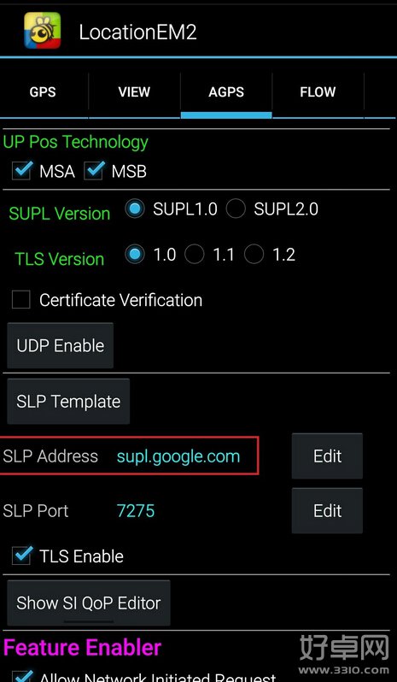The width and height of the screenshot is (397, 682).
Task: Select TLS version 1.0
Action: [135, 255]
